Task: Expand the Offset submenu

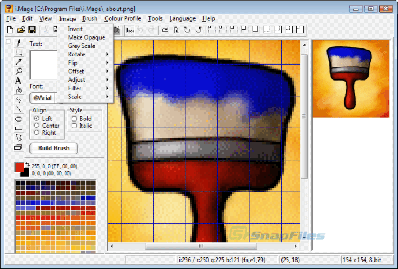Action: pos(85,71)
